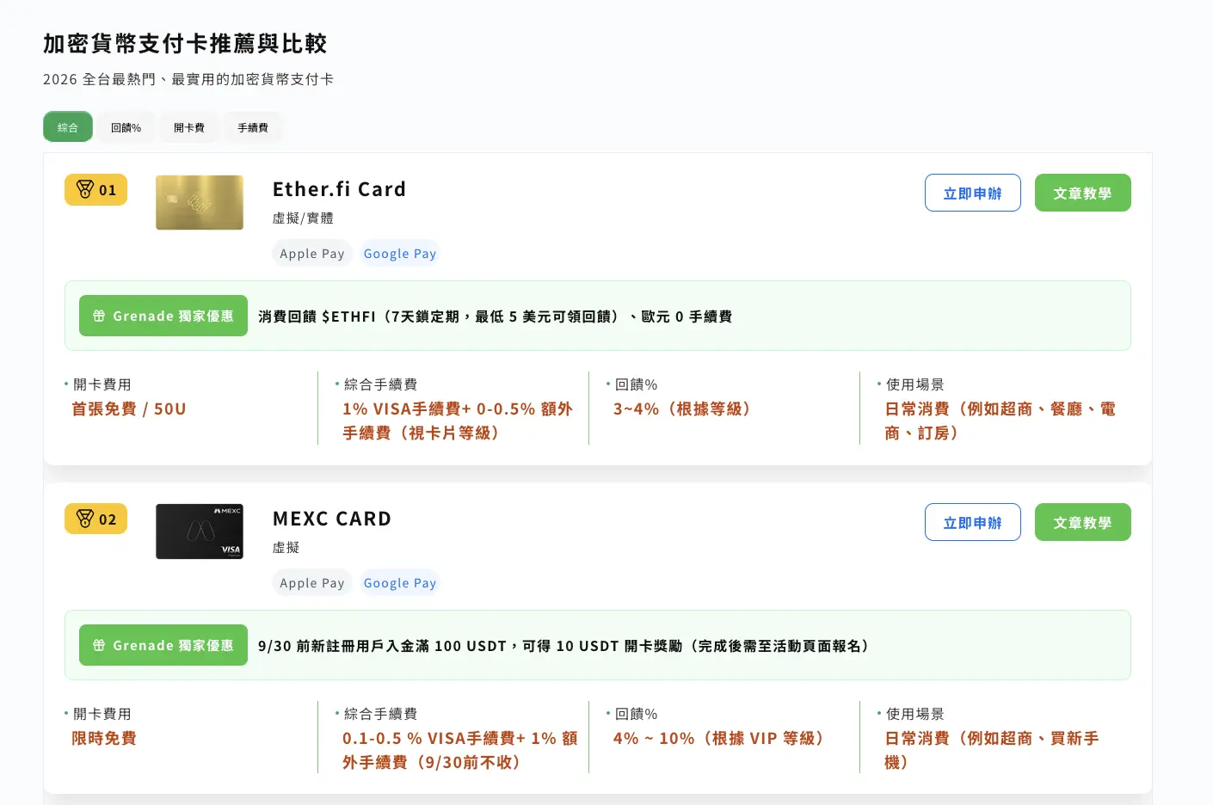Click Google Pay tag under MEXC CARD

tap(400, 582)
